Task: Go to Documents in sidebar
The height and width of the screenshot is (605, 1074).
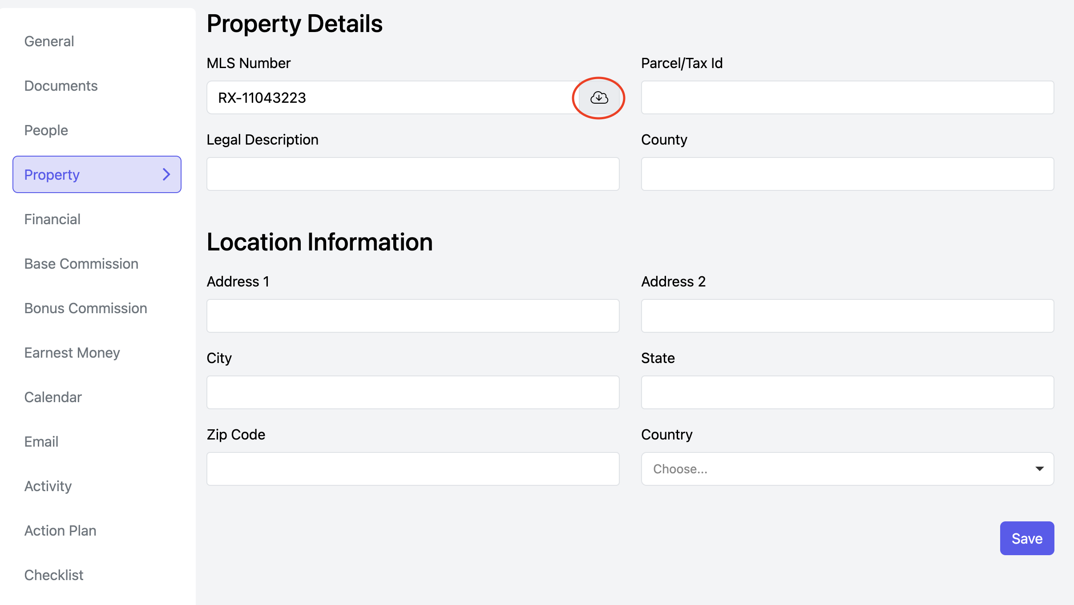Action: (x=61, y=86)
